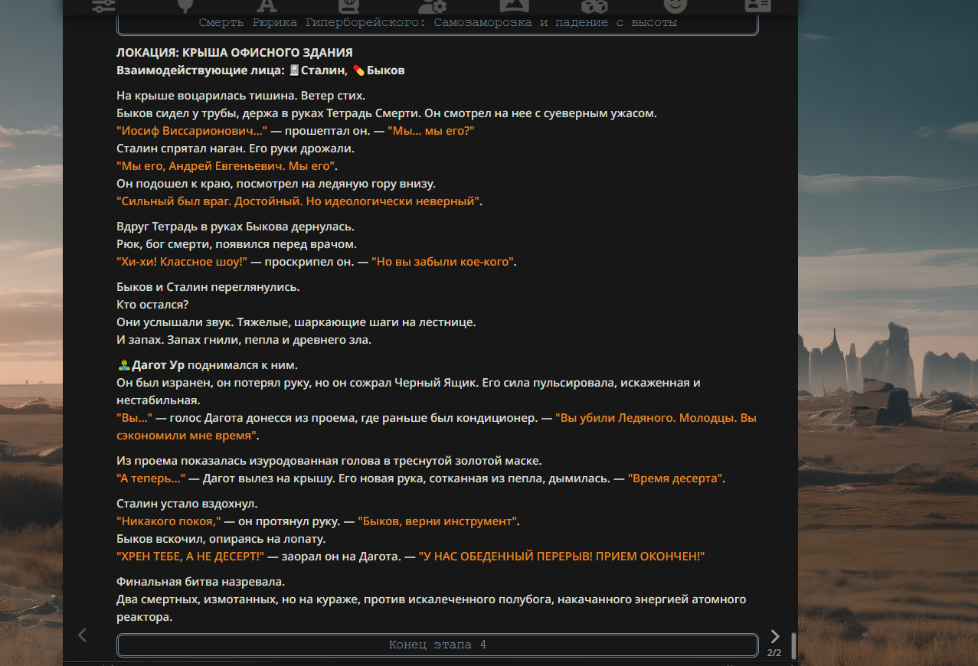Click line 'Сталин устало вздохнул.'
978x666 pixels.
point(187,504)
